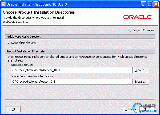Click the Choose Product Installation Directories heading
Screen dimensions: 160x115
[39, 12]
